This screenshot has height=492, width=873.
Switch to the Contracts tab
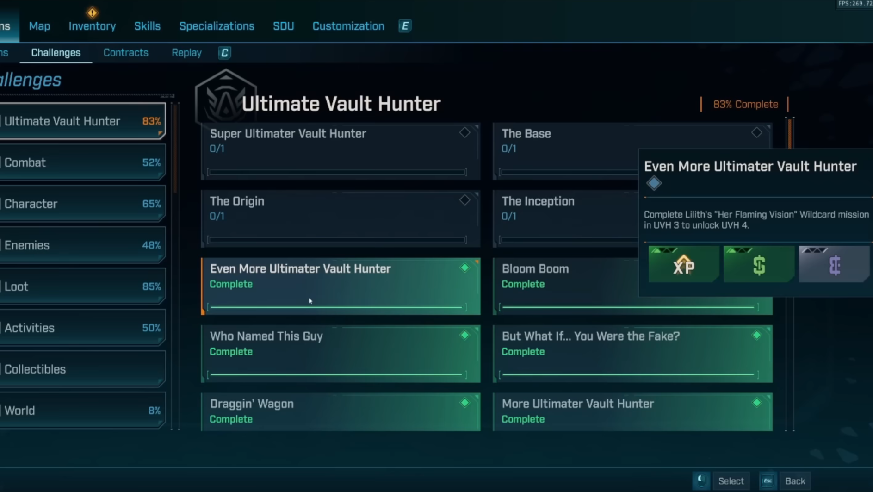coord(126,53)
